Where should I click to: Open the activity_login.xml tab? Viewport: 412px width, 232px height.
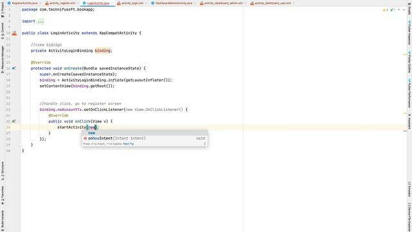point(133,3)
